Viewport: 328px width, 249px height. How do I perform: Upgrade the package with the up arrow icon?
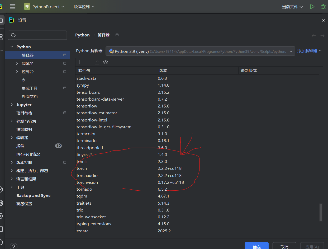click(97, 62)
